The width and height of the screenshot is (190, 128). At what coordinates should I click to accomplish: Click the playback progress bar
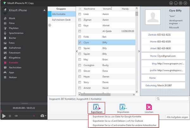24,111
